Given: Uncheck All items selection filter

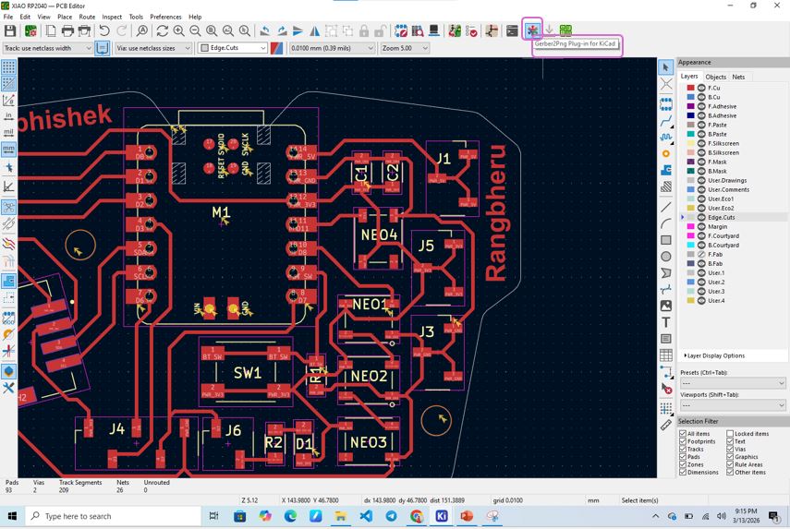Looking at the screenshot, I should click(x=683, y=433).
